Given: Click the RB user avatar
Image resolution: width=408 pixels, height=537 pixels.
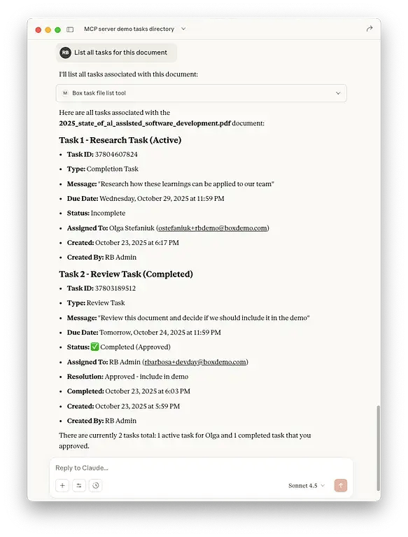Looking at the screenshot, I should coord(65,53).
